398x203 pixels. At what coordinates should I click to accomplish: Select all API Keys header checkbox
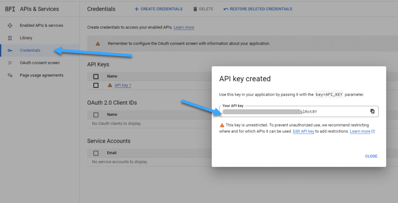point(96,76)
